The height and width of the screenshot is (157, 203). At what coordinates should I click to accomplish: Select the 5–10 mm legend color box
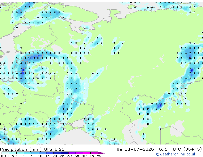35,153
